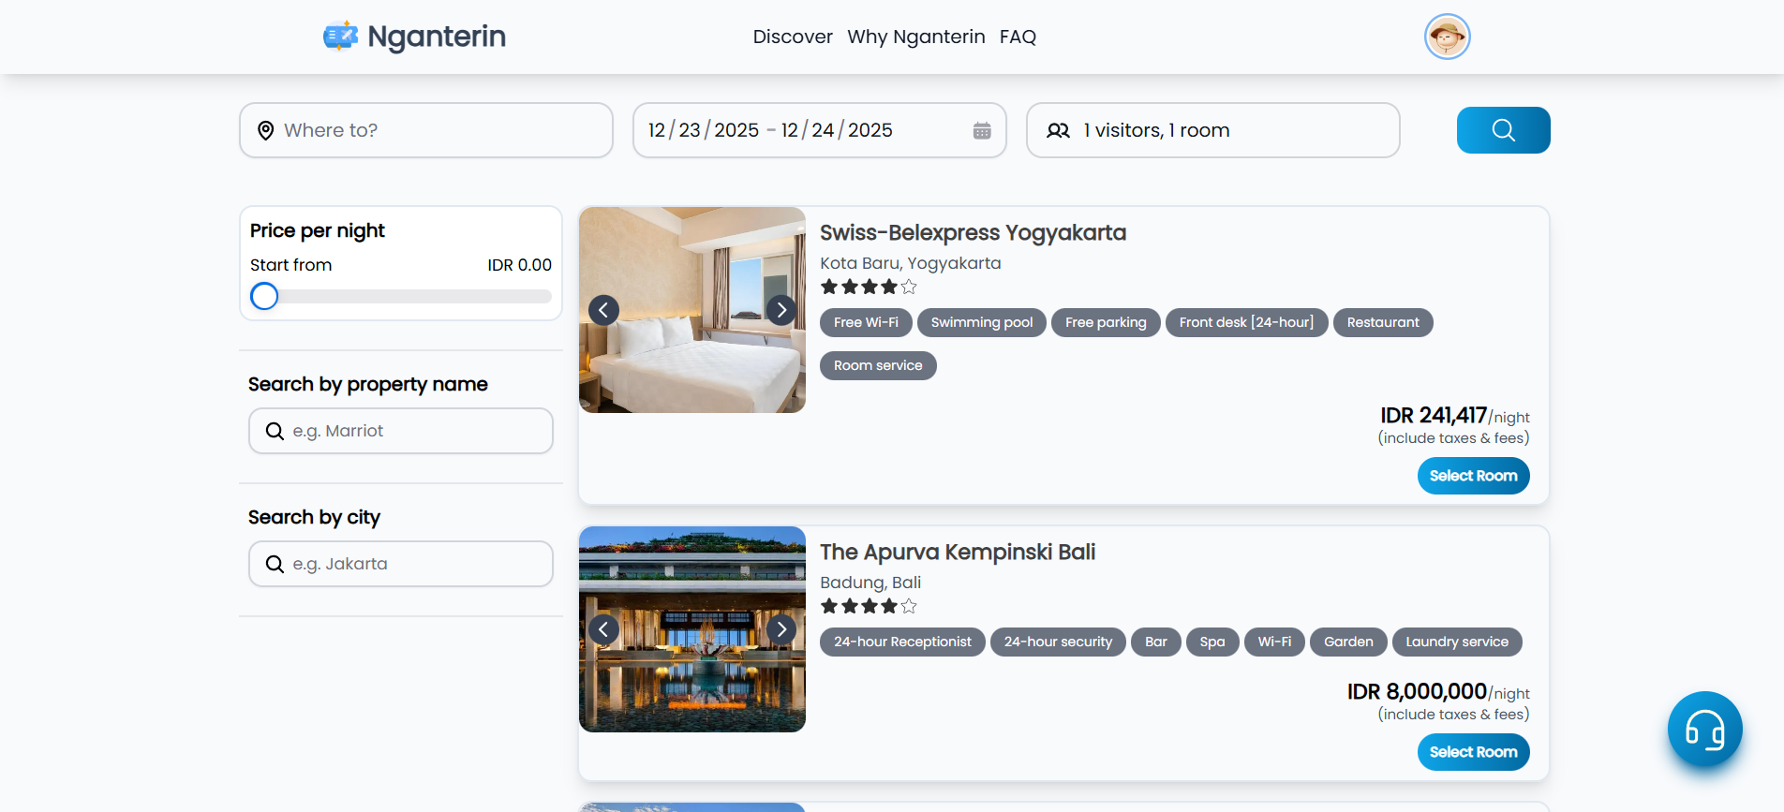The width and height of the screenshot is (1784, 812).
Task: Select Room for Swiss-Belexpress Yogyakarta
Action: pyautogui.click(x=1473, y=476)
